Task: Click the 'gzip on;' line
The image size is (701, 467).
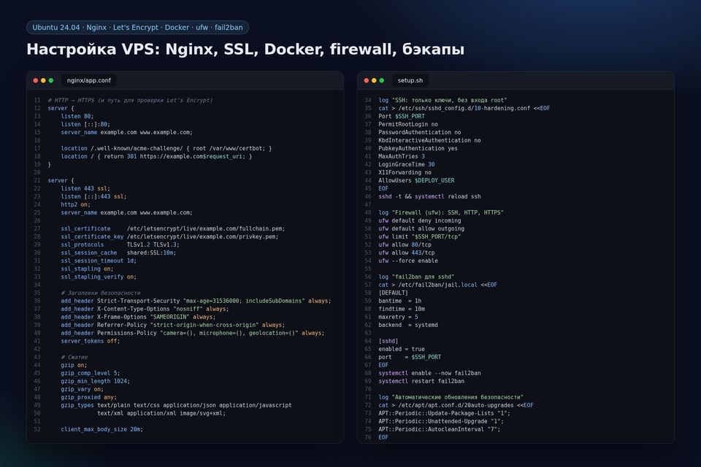Action: 74,366
